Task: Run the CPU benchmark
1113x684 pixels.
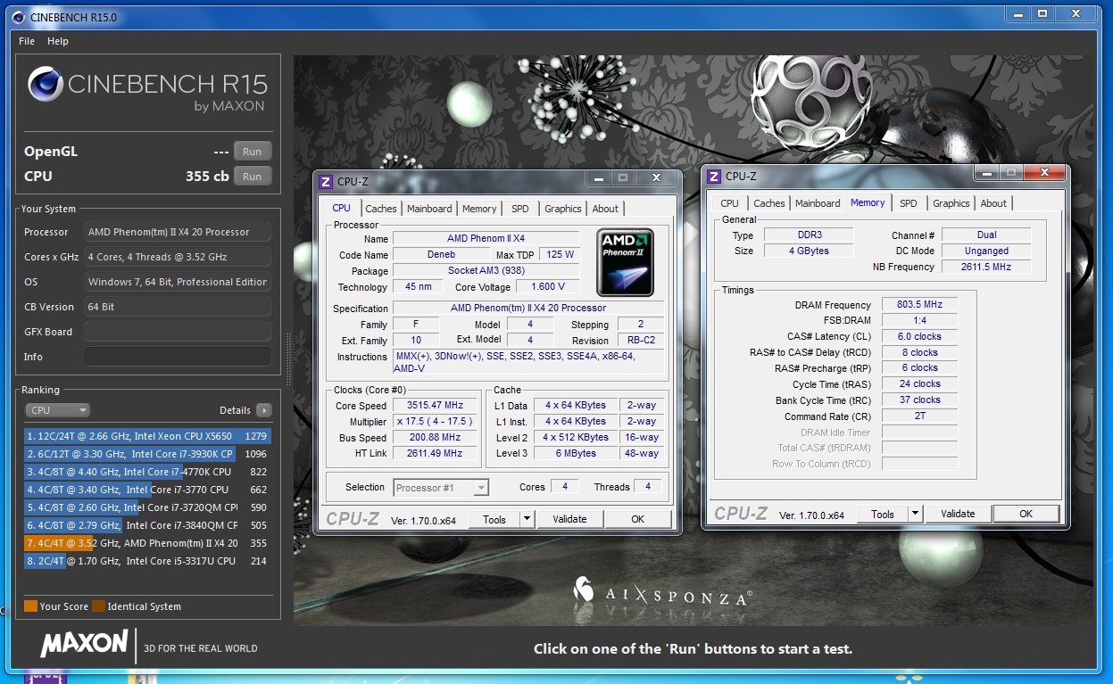Action: [253, 177]
